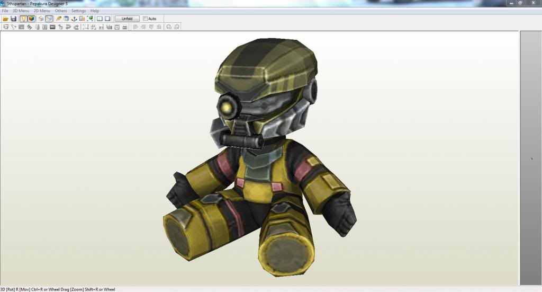
Task: Click the diagonal stripes icon in lower toolbar
Action: click(x=30, y=27)
